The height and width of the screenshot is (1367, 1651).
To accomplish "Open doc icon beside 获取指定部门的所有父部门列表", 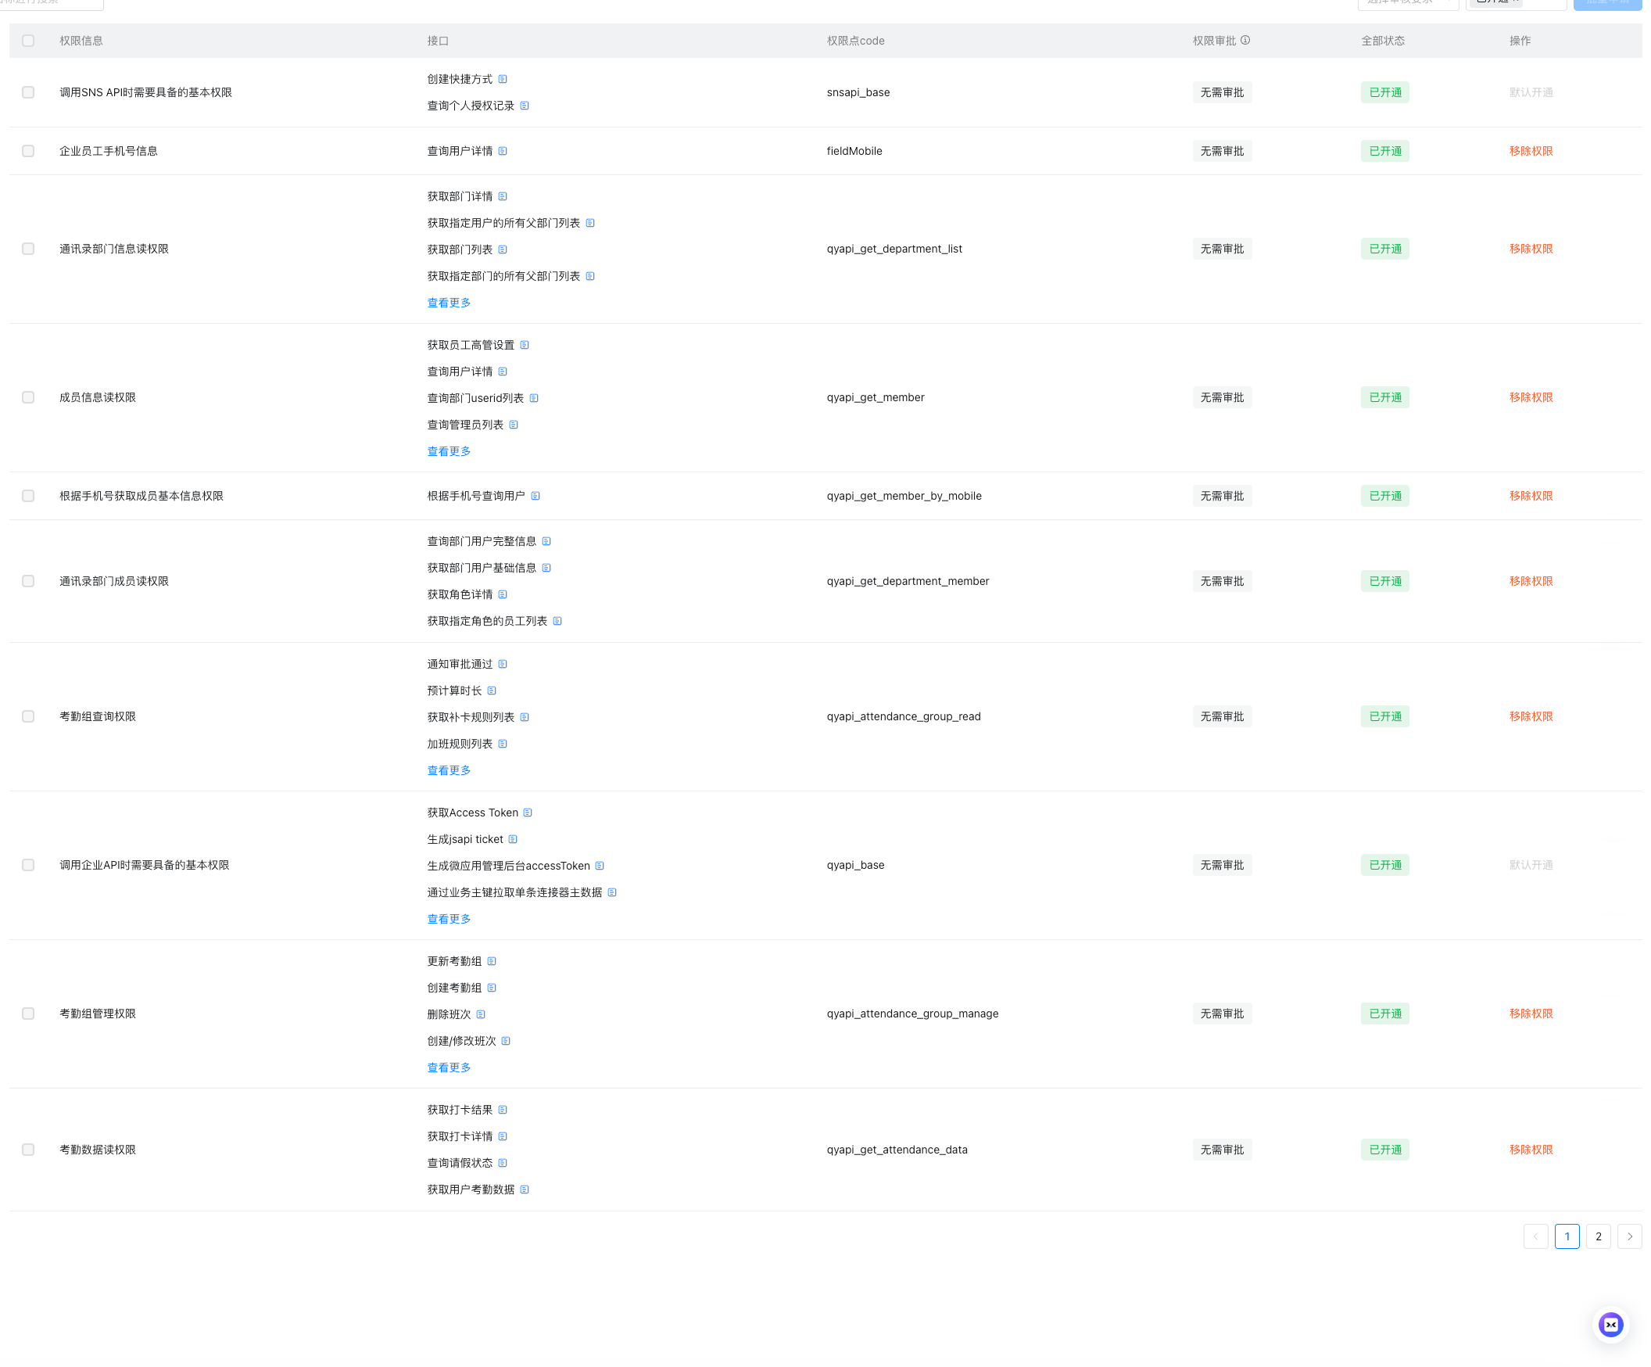I will pos(589,277).
